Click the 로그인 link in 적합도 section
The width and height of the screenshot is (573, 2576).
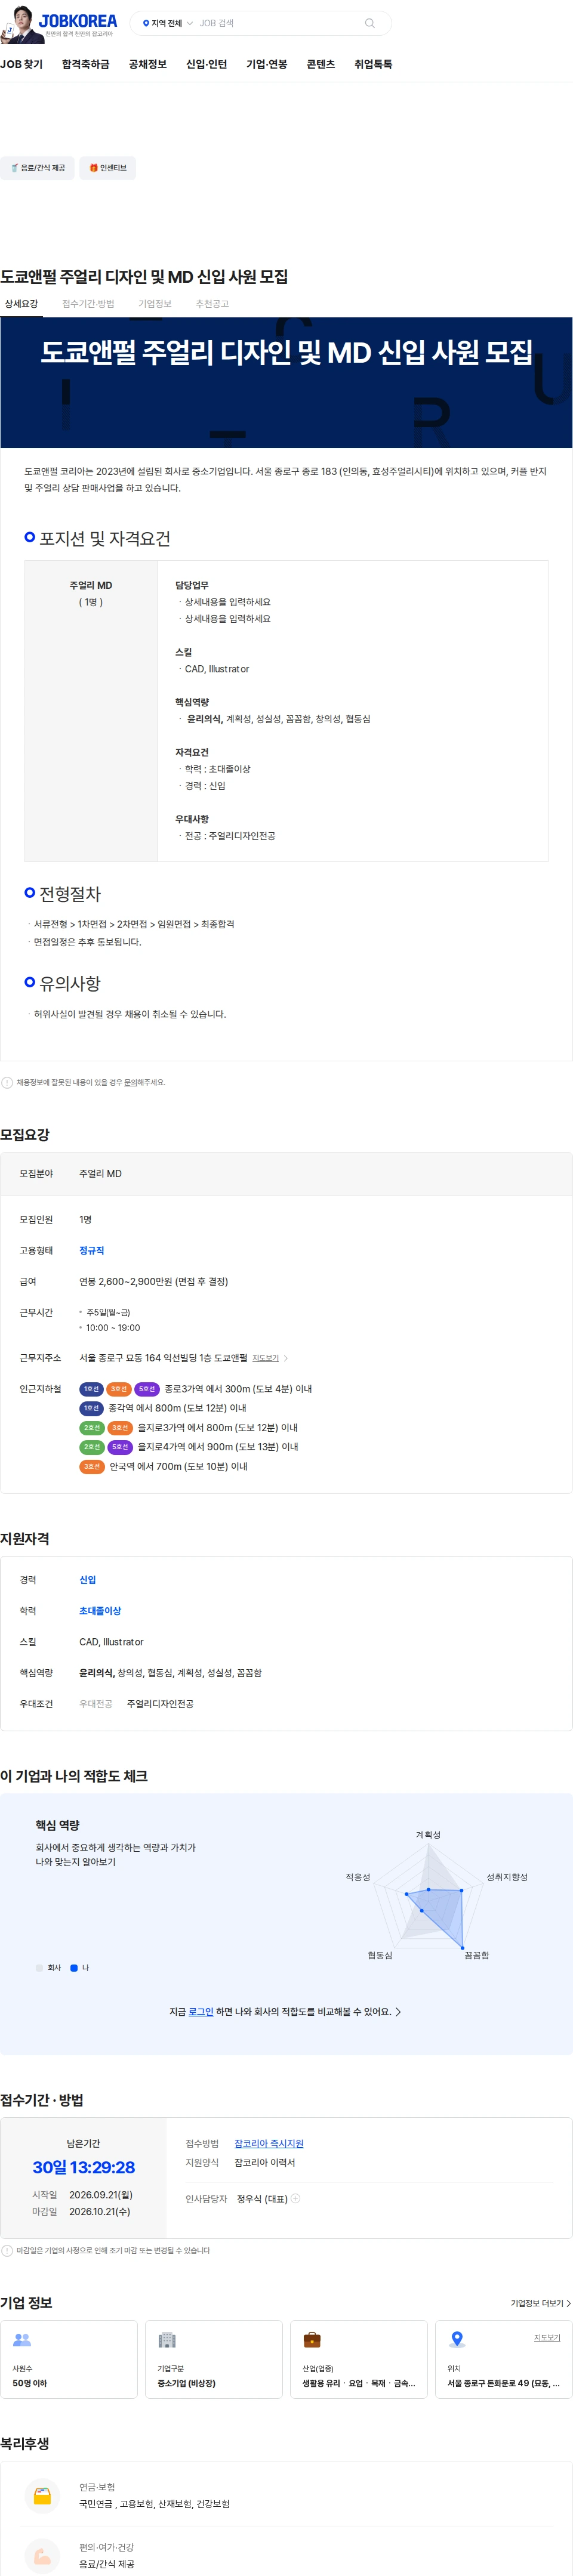pos(201,2012)
